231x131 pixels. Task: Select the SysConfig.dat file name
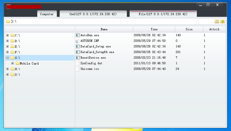(x=91, y=63)
